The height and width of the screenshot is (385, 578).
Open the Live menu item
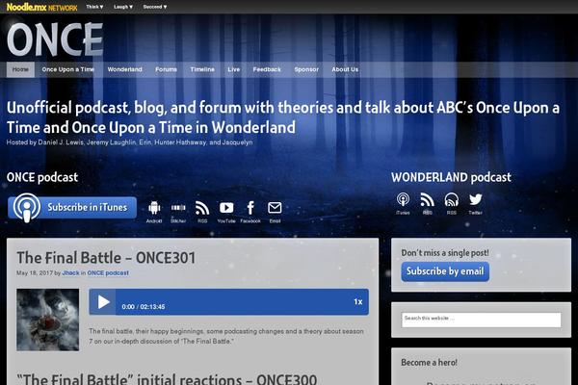tap(234, 69)
